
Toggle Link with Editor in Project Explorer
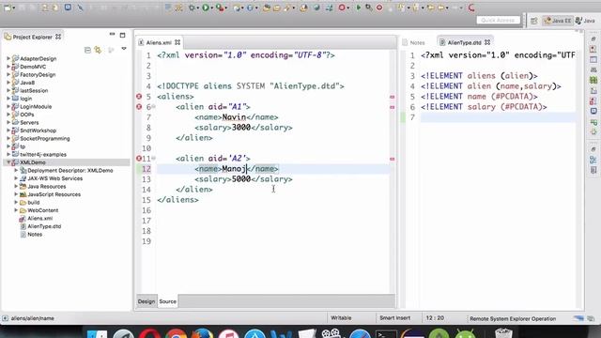pos(98,50)
